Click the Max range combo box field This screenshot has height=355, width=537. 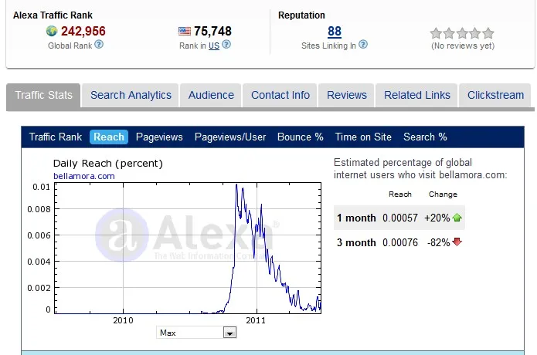pos(196,333)
